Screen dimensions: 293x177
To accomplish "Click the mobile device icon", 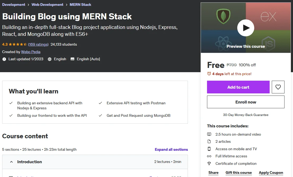I will pos(209,149).
